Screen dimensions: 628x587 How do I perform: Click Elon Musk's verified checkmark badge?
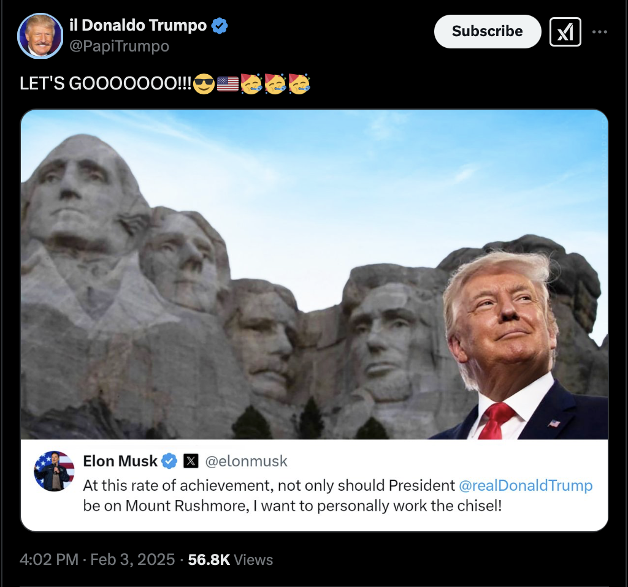pyautogui.click(x=169, y=461)
